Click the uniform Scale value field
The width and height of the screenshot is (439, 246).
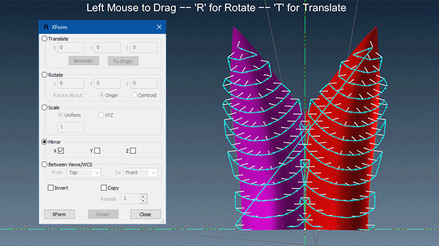(71, 127)
